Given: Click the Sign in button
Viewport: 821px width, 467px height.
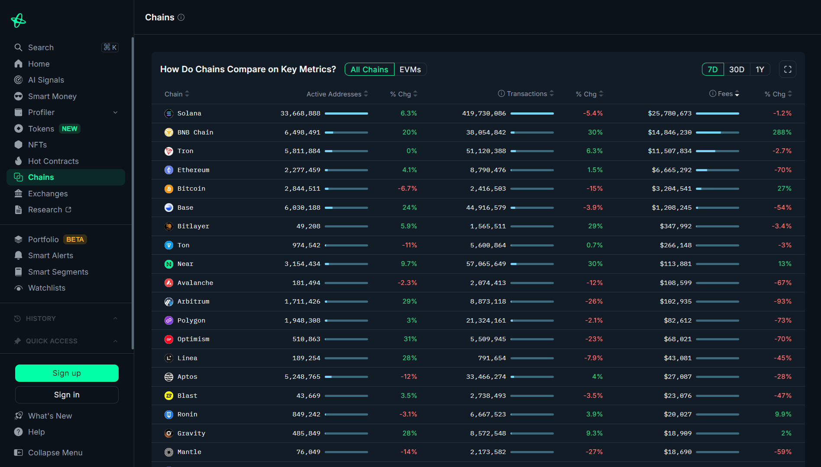Looking at the screenshot, I should point(67,395).
